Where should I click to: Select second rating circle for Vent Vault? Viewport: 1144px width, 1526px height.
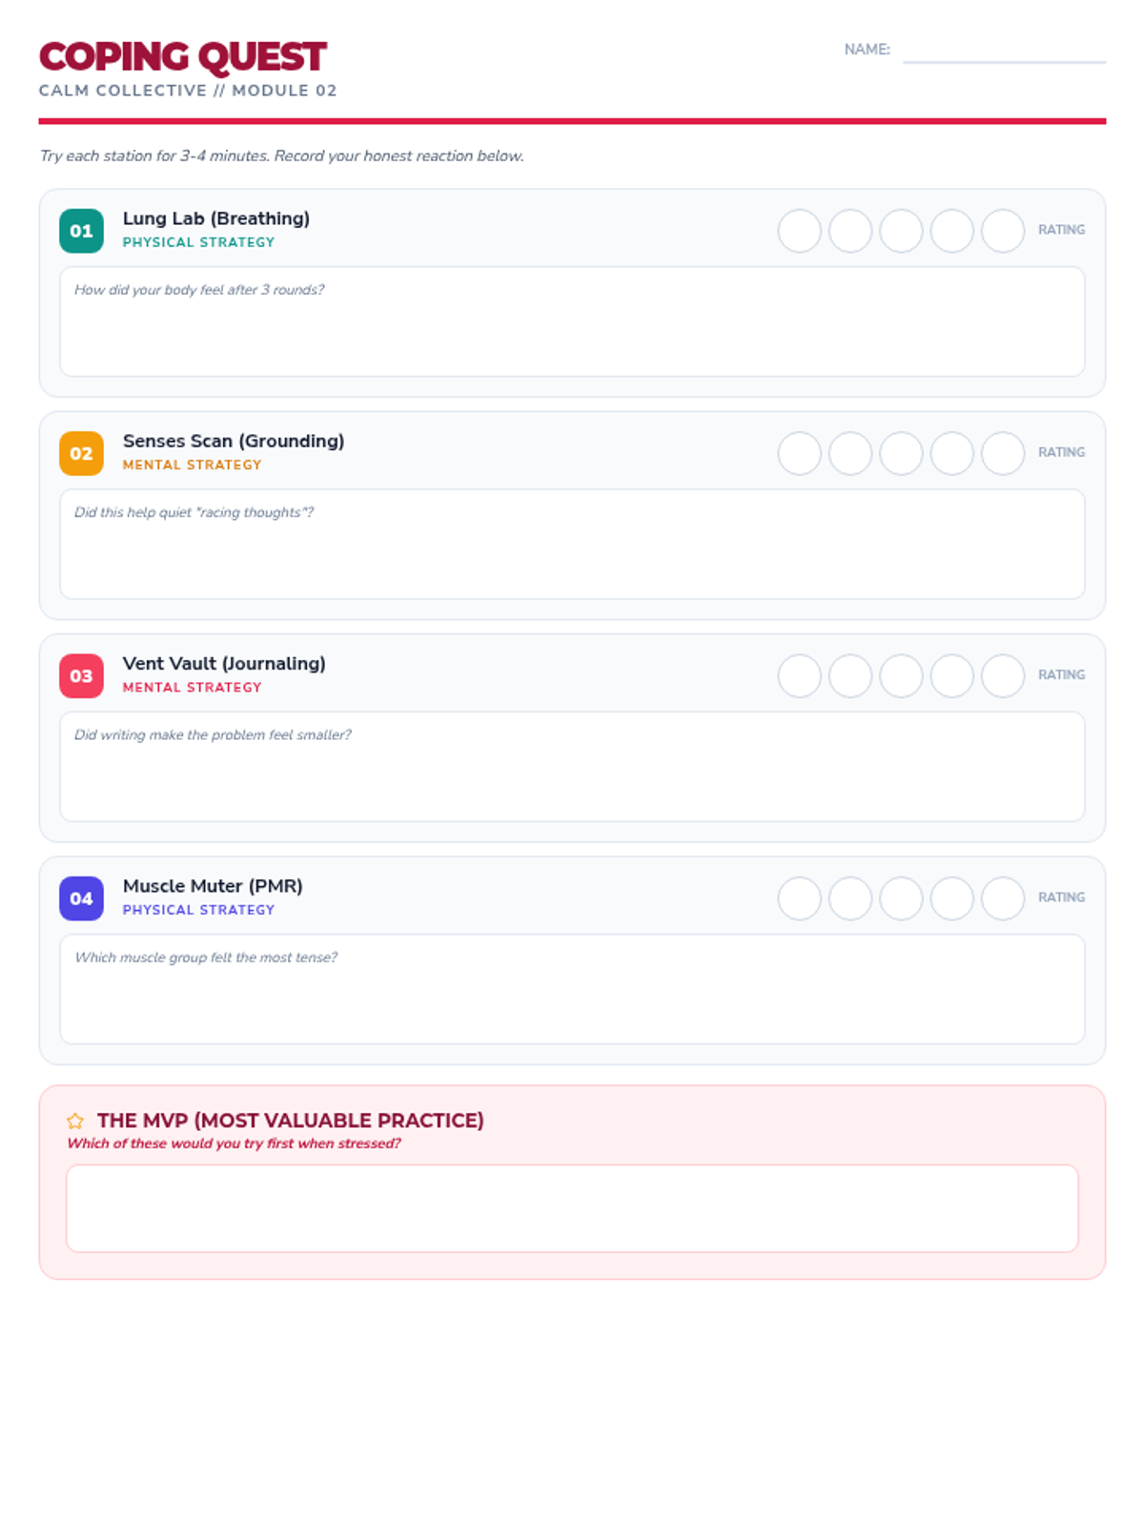click(850, 676)
